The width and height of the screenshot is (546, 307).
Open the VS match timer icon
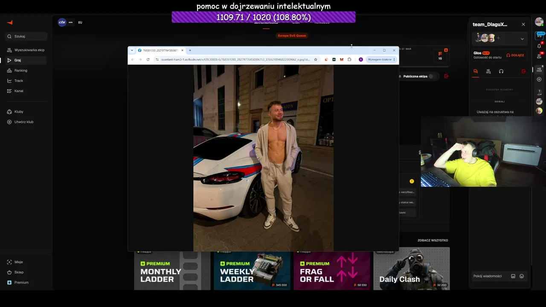pyautogui.click(x=539, y=35)
